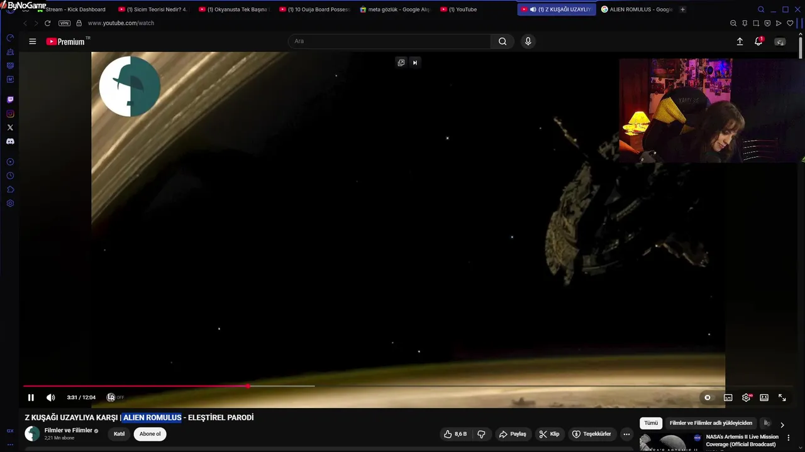Share the video via Paylaş
The width and height of the screenshot is (805, 452).
tap(513, 434)
